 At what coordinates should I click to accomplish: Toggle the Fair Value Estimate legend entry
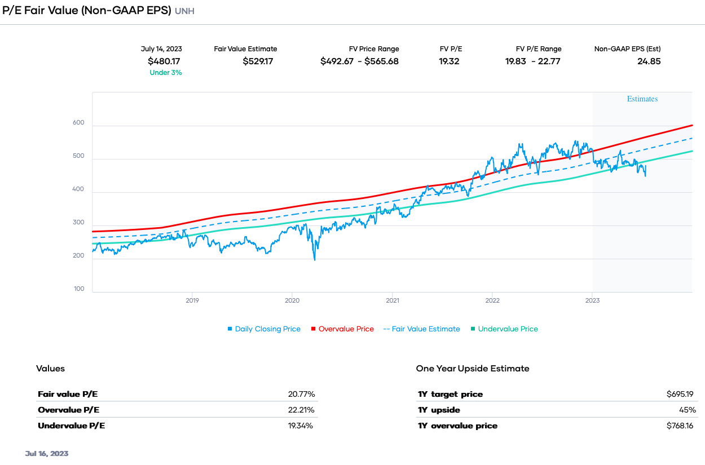tap(421, 329)
